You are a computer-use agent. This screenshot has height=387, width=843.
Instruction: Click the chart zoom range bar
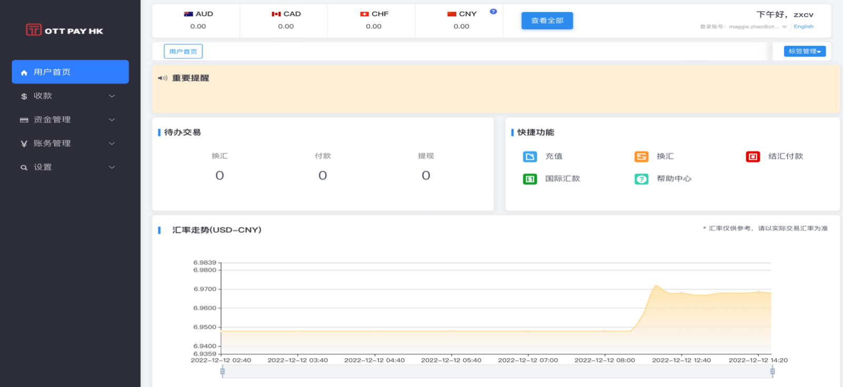tap(497, 372)
